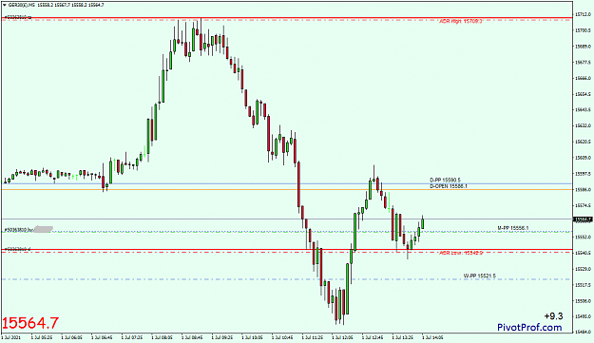The height and width of the screenshot is (343, 594).
Task: Select the D-PP 15590.5 pivot label
Action: 445,181
